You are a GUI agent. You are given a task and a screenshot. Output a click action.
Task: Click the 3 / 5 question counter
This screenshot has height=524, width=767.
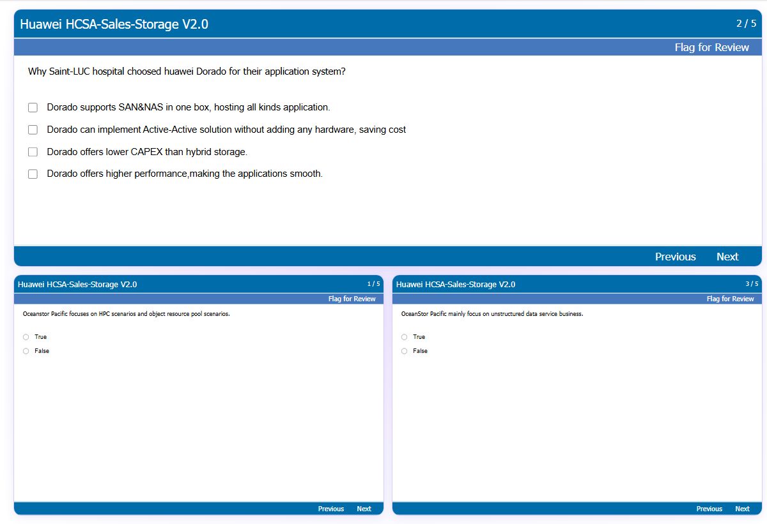[752, 284]
